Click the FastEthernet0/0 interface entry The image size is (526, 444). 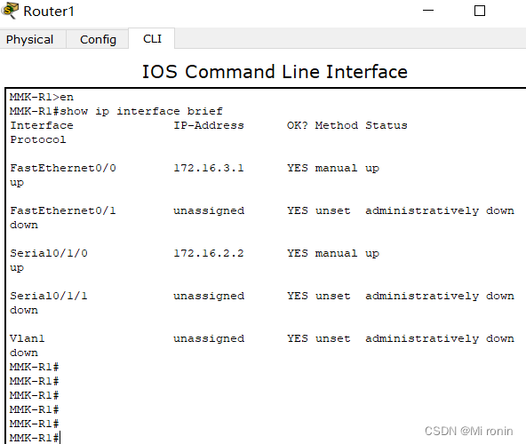coord(63,168)
